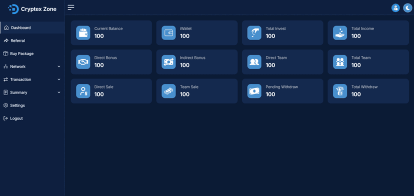The height and width of the screenshot is (196, 414).
Task: Click the Total Income hand-coins icon
Action: click(x=340, y=33)
